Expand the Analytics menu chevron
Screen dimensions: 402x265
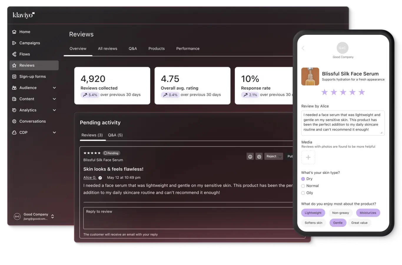(x=54, y=110)
